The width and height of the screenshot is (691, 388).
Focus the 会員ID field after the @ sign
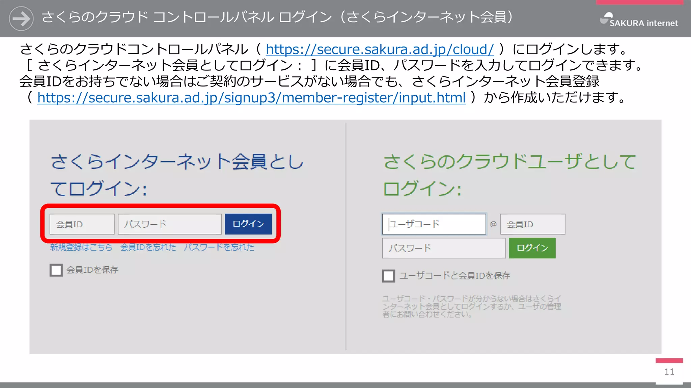(x=533, y=224)
